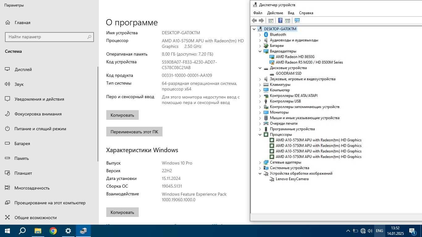The height and width of the screenshot is (237, 422).
Task: Click the Мониторы category icon
Action: 266,112
